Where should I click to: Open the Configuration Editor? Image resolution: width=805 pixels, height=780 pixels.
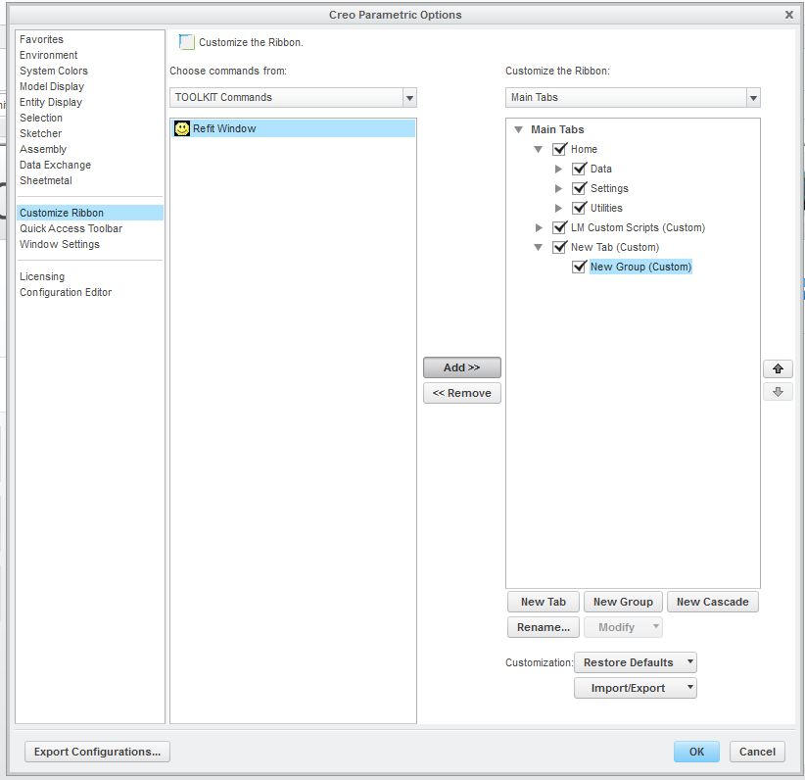66,292
